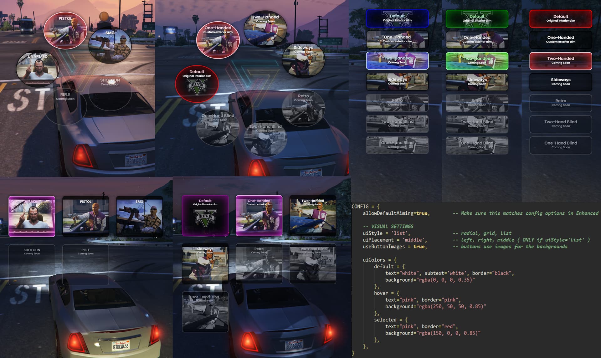Choose the circular Two-Hand Blind option
This screenshot has width=601, height=358.
click(x=265, y=138)
